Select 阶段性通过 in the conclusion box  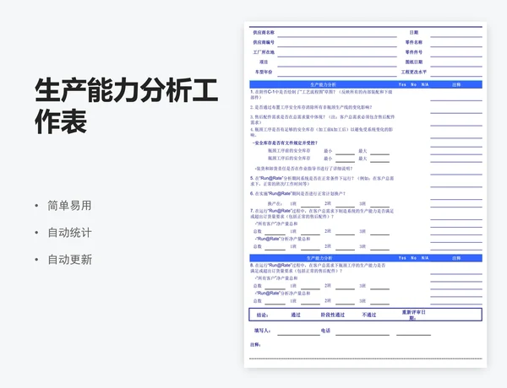point(332,315)
